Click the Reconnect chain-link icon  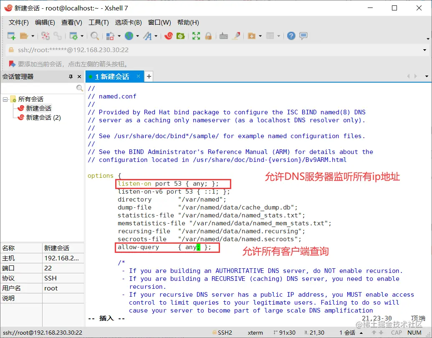coord(58,36)
